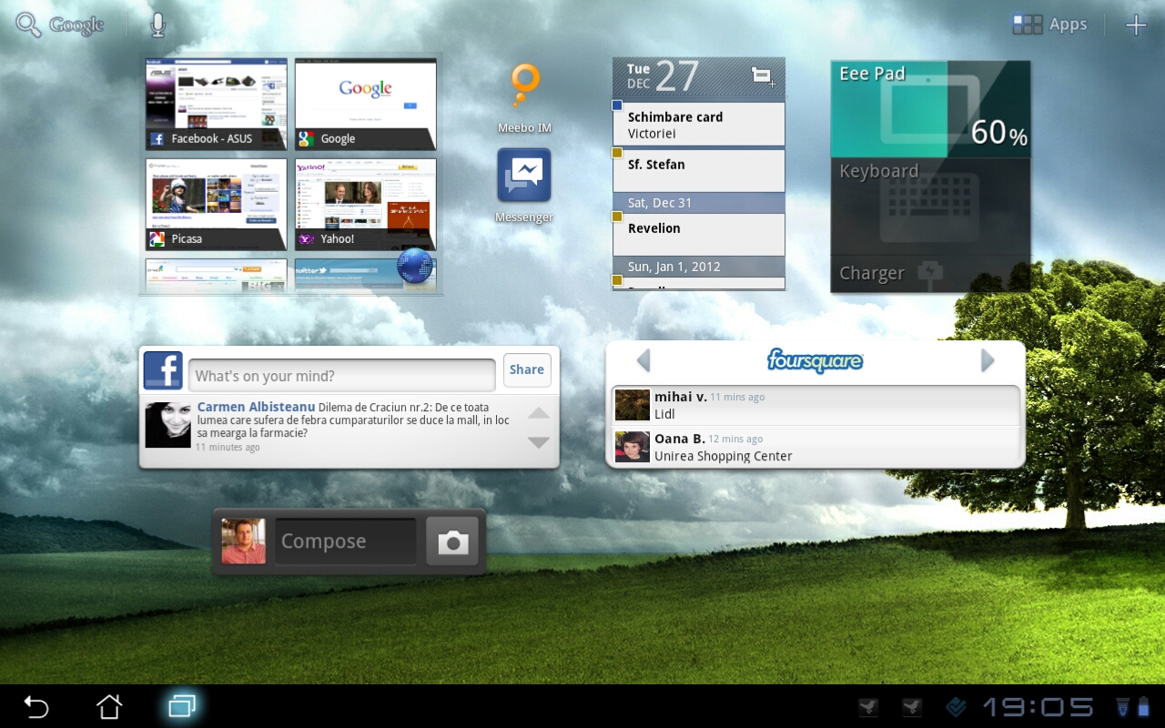Tap the 19:05 clock
The width and height of the screenshot is (1165, 728).
point(1038,707)
